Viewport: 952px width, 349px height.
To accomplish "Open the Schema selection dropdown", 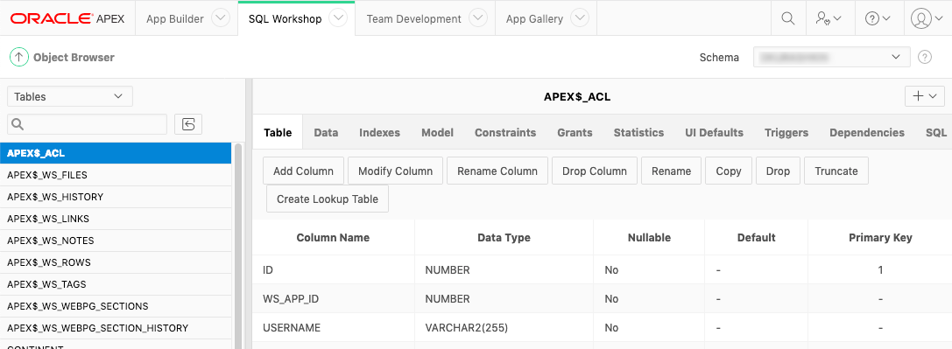I will [x=831, y=57].
